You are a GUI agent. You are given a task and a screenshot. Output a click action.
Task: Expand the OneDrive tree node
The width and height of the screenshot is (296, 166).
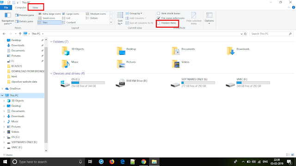click(2, 89)
